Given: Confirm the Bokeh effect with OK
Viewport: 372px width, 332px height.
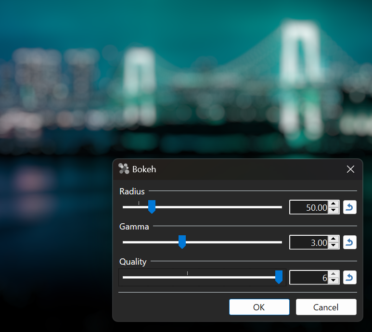Looking at the screenshot, I should 259,307.
